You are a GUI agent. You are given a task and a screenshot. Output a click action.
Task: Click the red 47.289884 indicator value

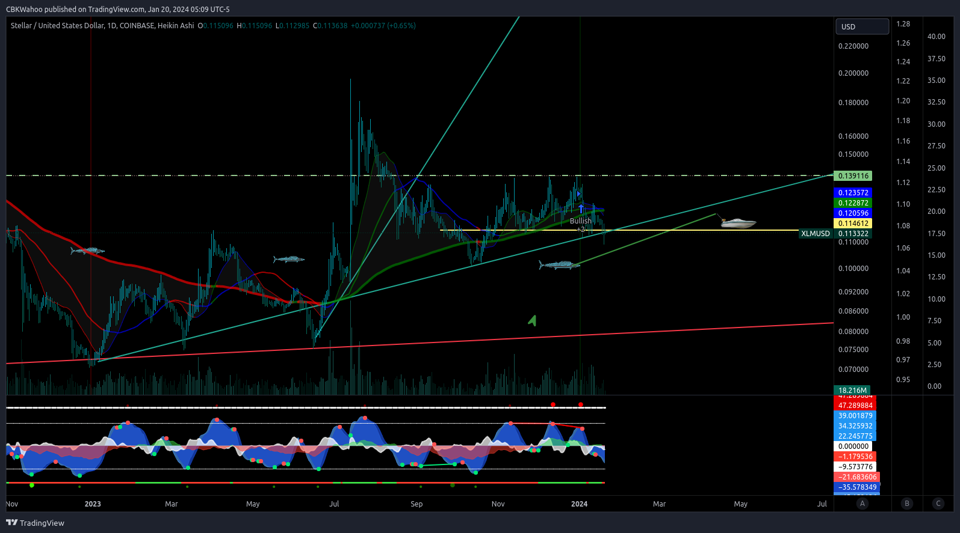[x=855, y=406]
